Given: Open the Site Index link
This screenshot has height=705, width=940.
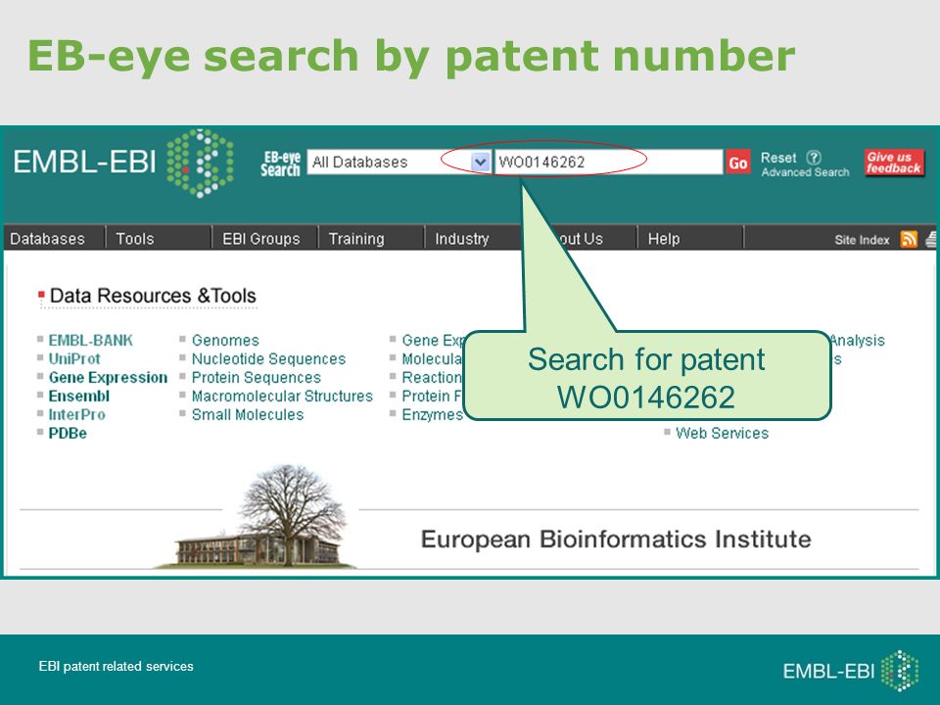Looking at the screenshot, I should tap(862, 240).
